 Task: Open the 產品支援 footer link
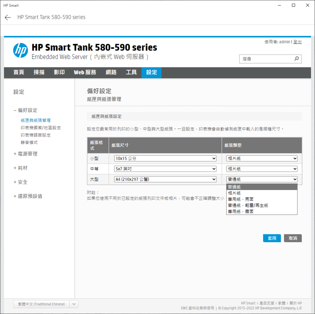click(267, 303)
